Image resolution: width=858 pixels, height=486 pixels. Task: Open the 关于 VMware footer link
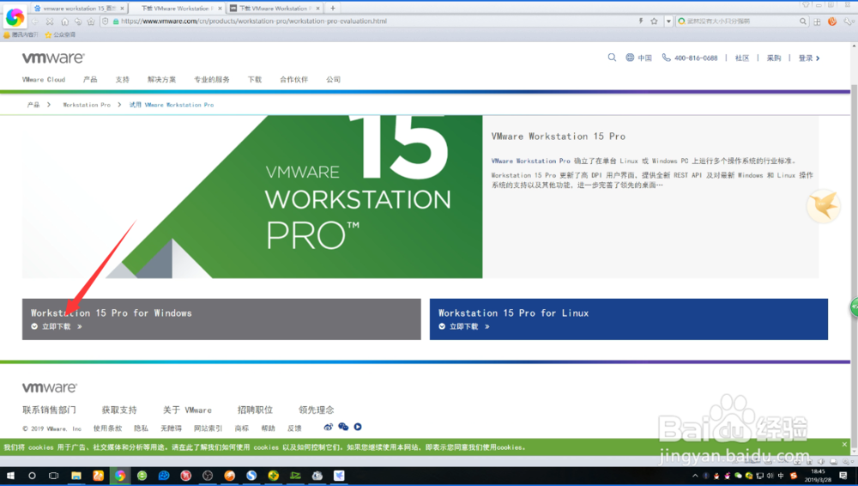click(x=187, y=410)
